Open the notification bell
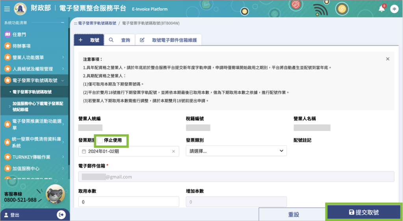 (x=381, y=9)
